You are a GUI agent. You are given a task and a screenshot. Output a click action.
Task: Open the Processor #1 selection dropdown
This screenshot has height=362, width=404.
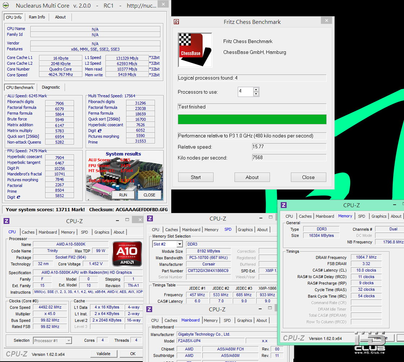(x=69, y=341)
